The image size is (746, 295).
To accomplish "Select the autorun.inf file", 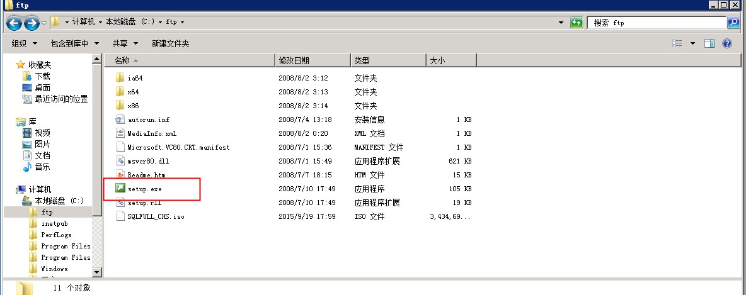I will point(147,120).
